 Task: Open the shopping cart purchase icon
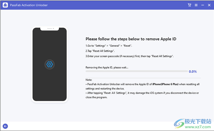click(x=189, y=5)
